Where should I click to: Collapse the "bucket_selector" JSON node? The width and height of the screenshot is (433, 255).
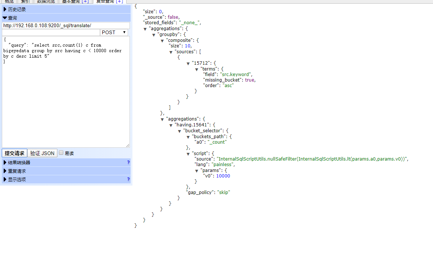coord(180,131)
